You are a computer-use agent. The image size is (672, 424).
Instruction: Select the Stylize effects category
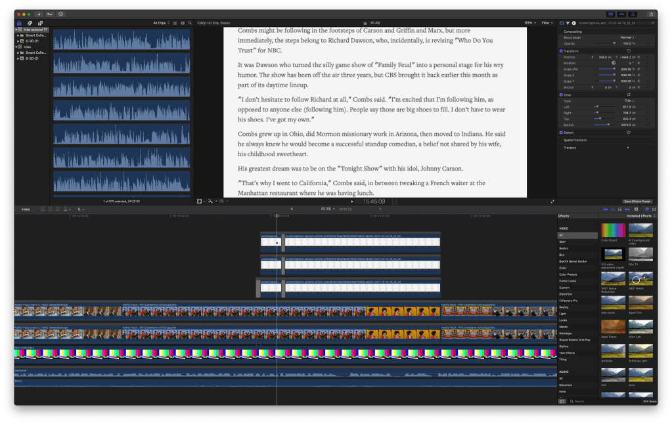tap(564, 346)
